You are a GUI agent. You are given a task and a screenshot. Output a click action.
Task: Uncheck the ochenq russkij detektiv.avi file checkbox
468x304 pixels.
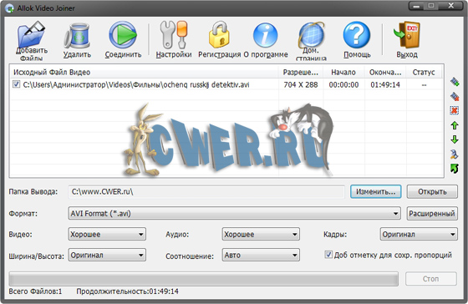click(x=16, y=84)
